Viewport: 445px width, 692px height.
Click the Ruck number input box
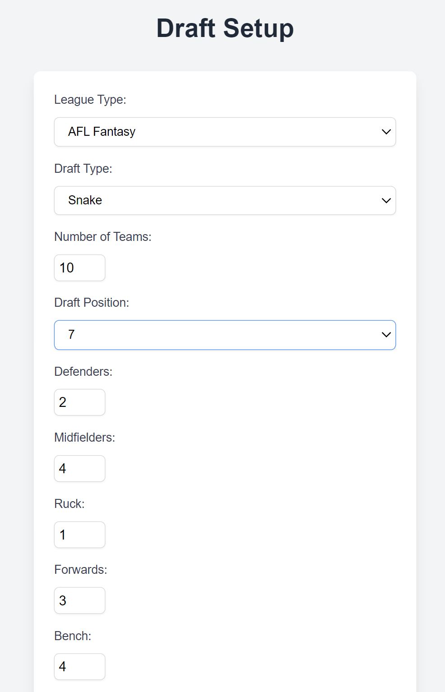(79, 535)
